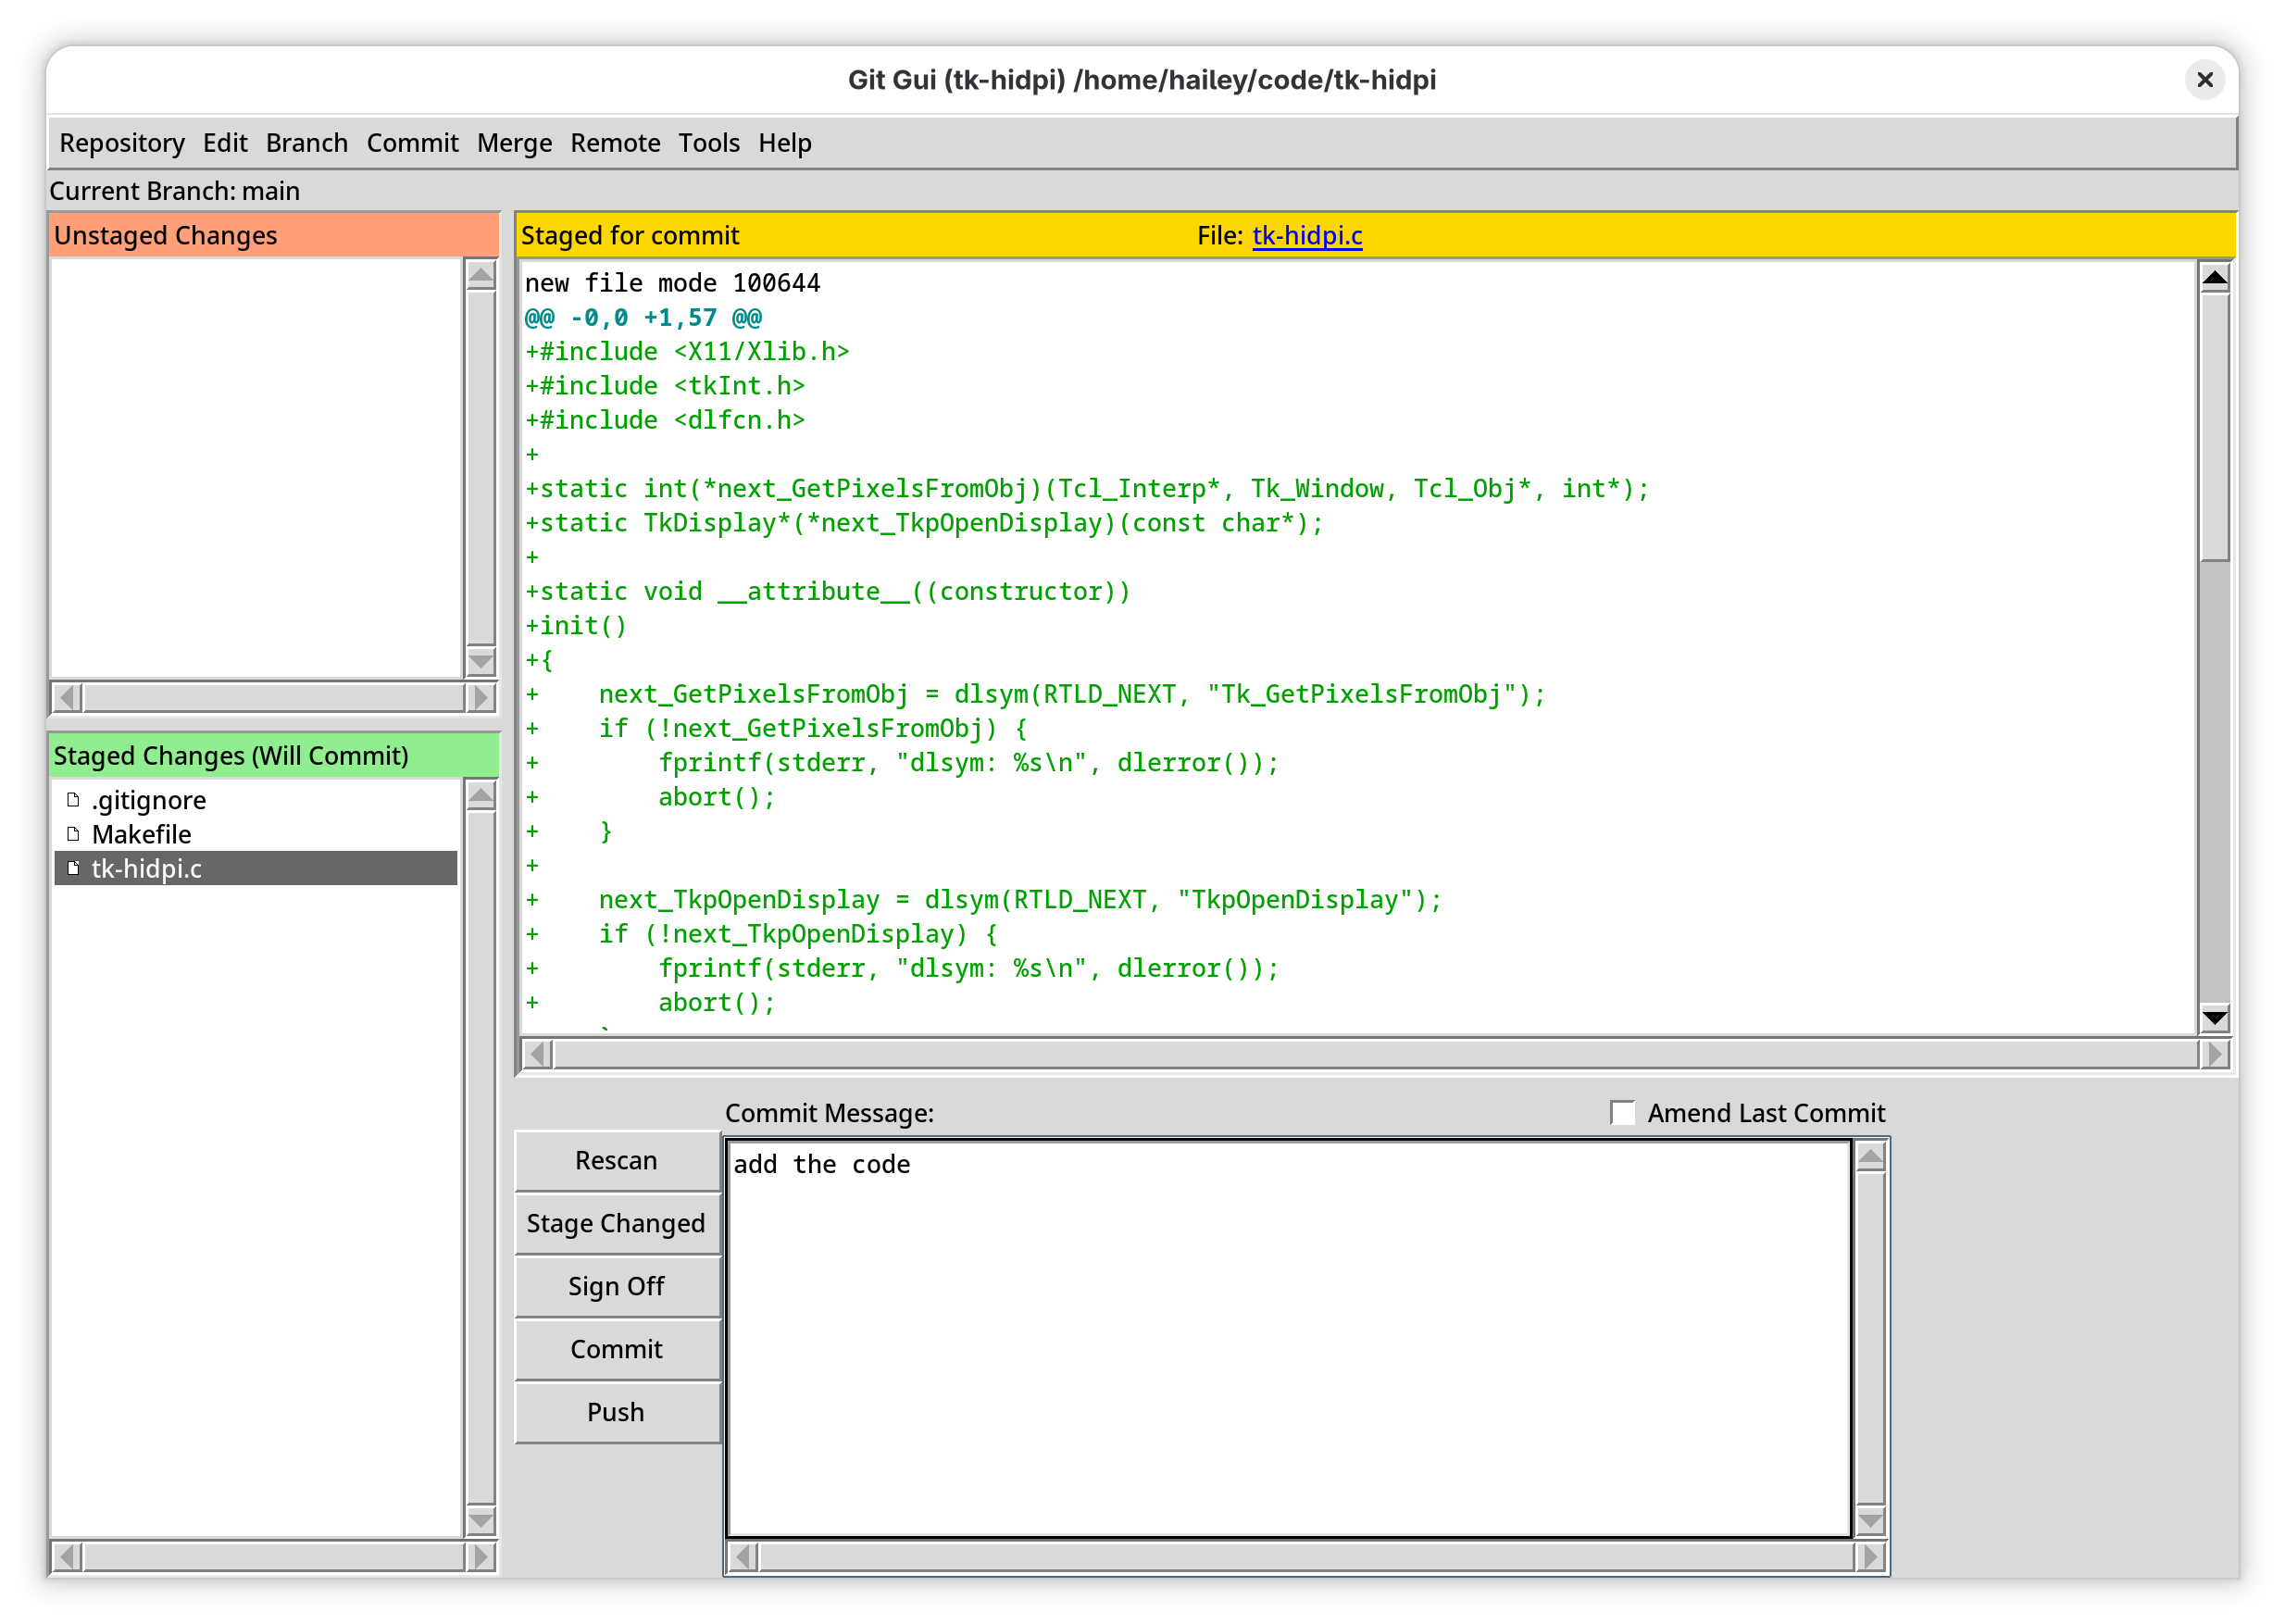Image resolution: width=2285 pixels, height=1624 pixels.
Task: Click diff pane scroll-right arrow
Action: (x=2214, y=1054)
